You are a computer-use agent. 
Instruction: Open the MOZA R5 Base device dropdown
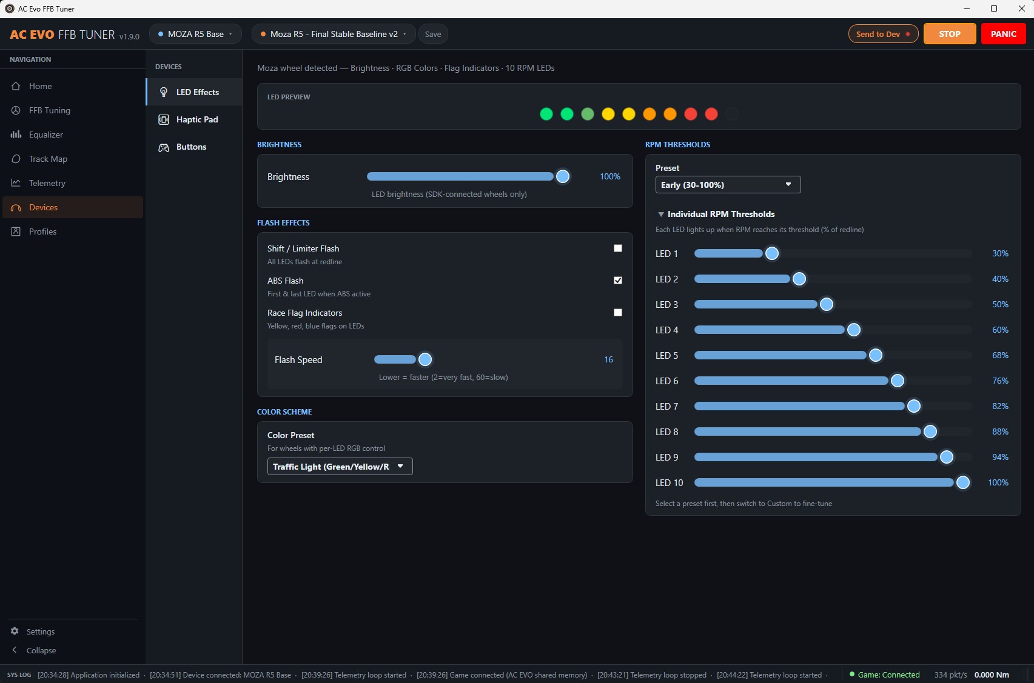tap(195, 34)
